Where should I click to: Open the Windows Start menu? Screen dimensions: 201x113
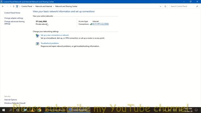click(x=3, y=110)
